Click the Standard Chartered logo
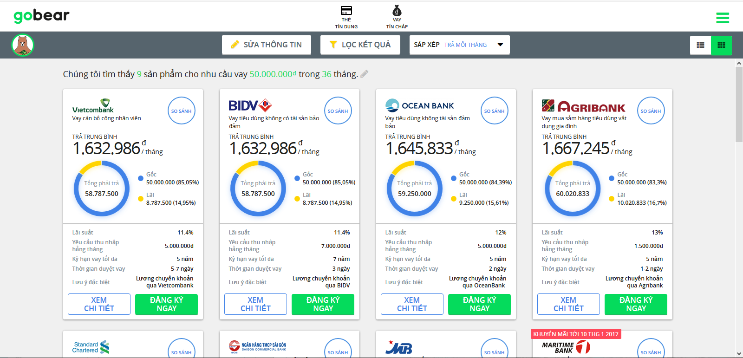 point(91,347)
